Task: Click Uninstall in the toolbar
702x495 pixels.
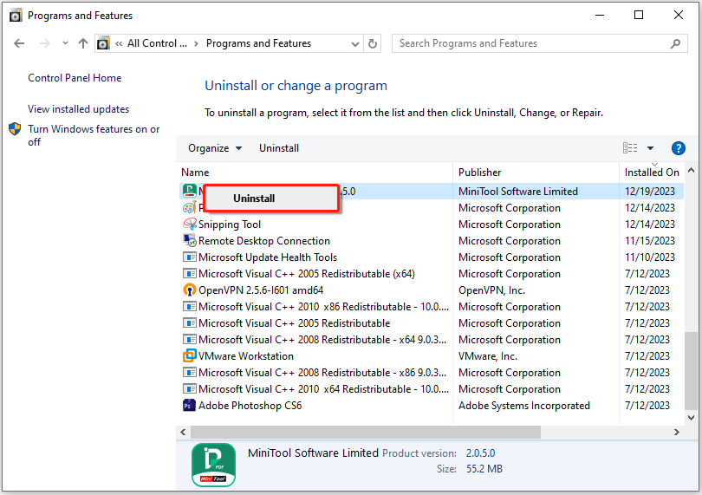Action: tap(279, 148)
